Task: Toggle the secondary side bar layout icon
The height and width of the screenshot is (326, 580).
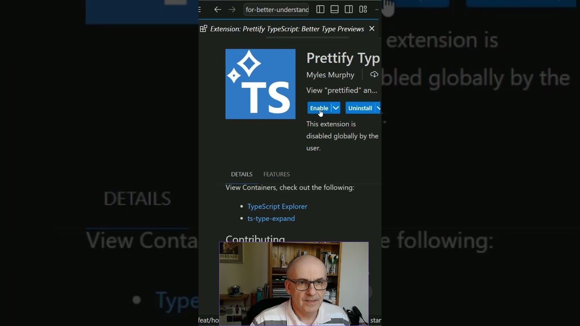Action: [x=349, y=10]
